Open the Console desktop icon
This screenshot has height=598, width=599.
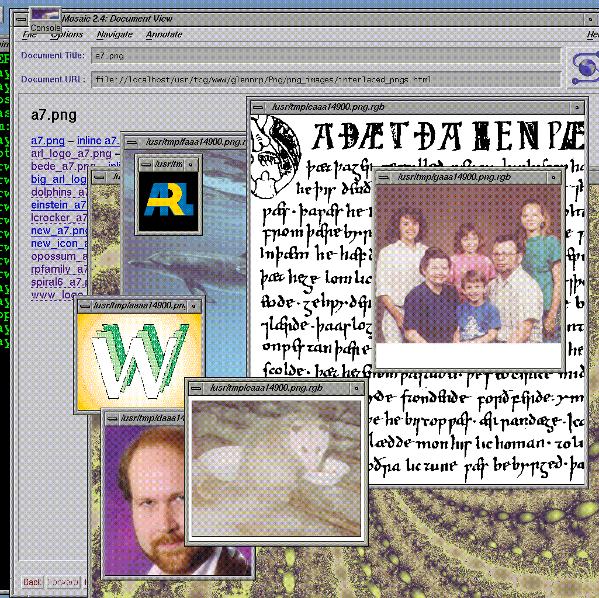click(45, 20)
